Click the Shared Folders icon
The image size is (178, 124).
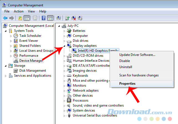(16, 46)
